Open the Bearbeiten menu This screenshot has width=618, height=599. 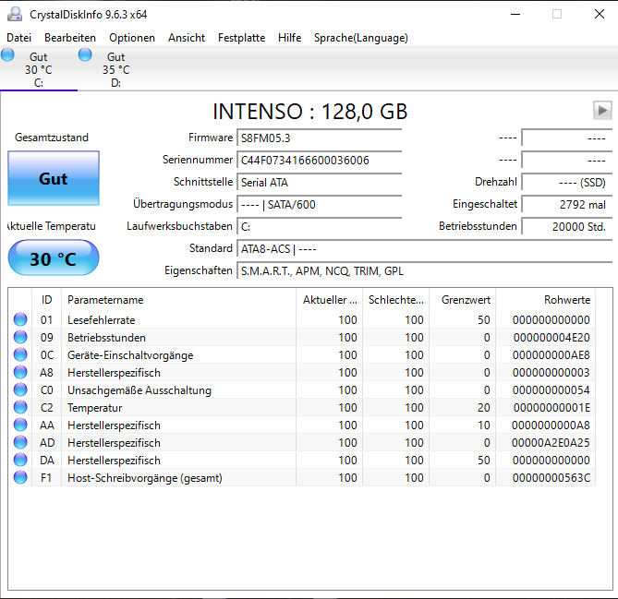coord(70,38)
